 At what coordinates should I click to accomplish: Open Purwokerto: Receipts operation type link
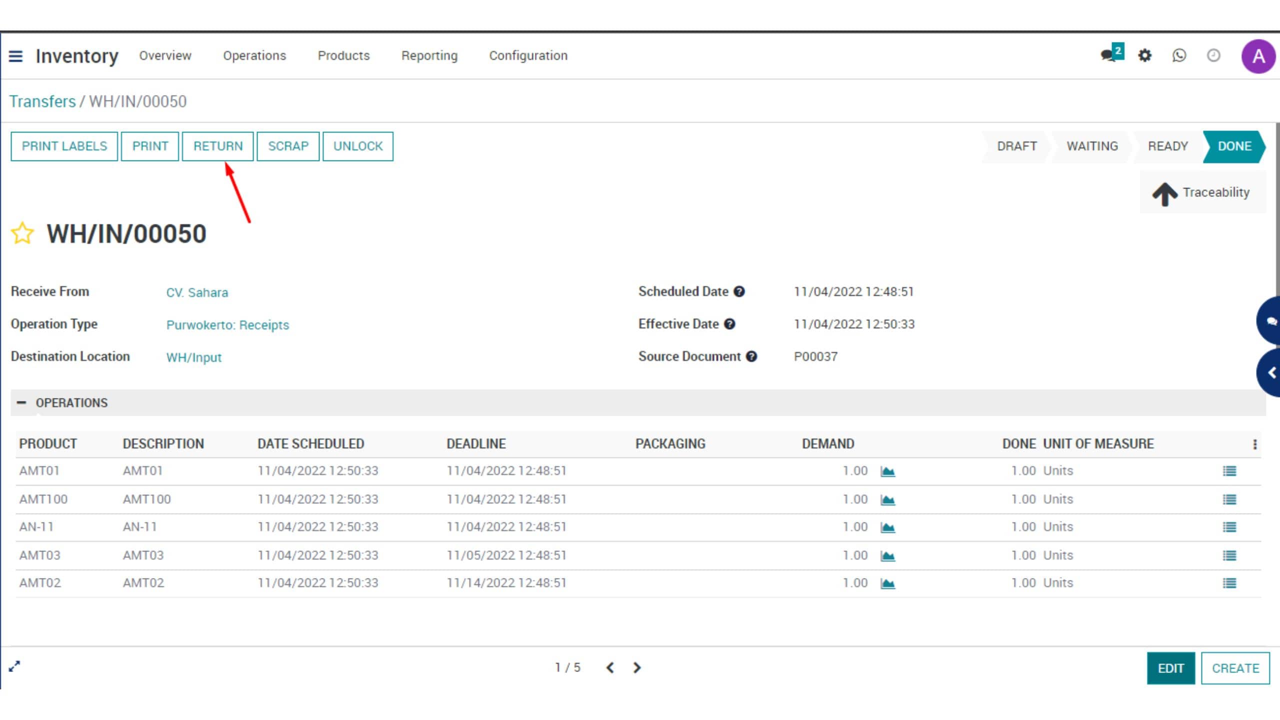[227, 325]
